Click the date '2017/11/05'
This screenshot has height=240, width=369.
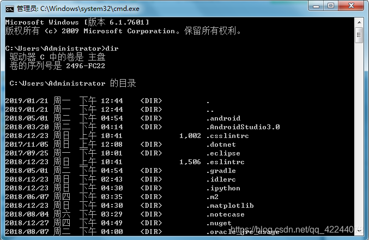click(27, 145)
